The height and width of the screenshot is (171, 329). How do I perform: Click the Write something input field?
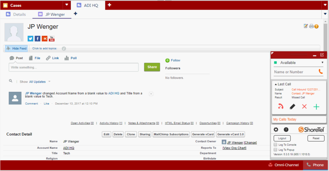tap(74, 67)
